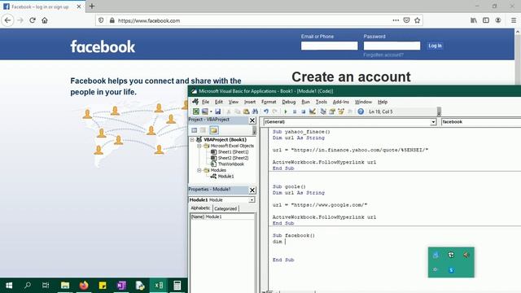
Task: Open Object Browser via toolbar icon
Action: coord(341,112)
